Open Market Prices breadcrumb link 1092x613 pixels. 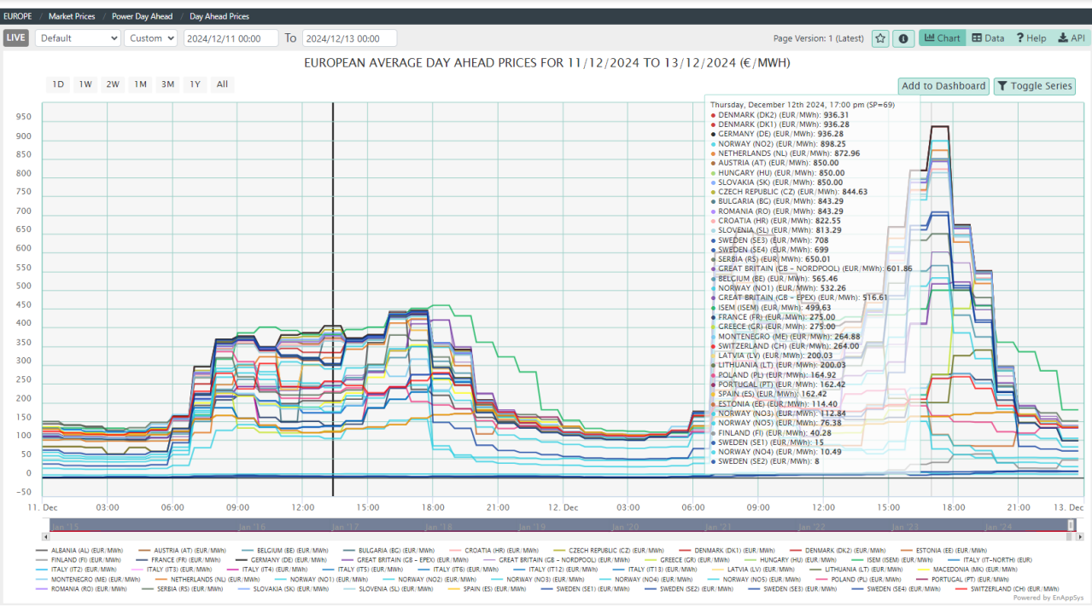[x=73, y=16]
